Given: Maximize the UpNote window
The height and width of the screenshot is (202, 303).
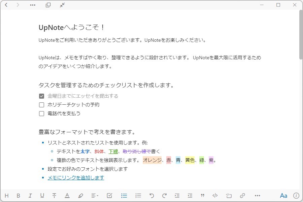Looking at the screenshot, I should [x=278, y=5].
